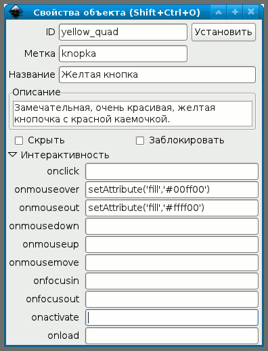Focus the onfocusin input field

click(x=172, y=281)
